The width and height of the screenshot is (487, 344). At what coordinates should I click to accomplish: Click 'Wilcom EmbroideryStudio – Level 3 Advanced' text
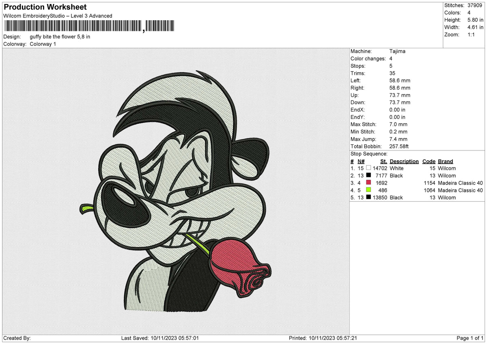click(x=58, y=16)
